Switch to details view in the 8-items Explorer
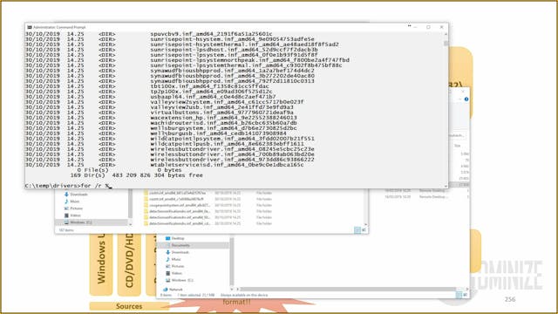This screenshot has height=314, width=558. 459,295
